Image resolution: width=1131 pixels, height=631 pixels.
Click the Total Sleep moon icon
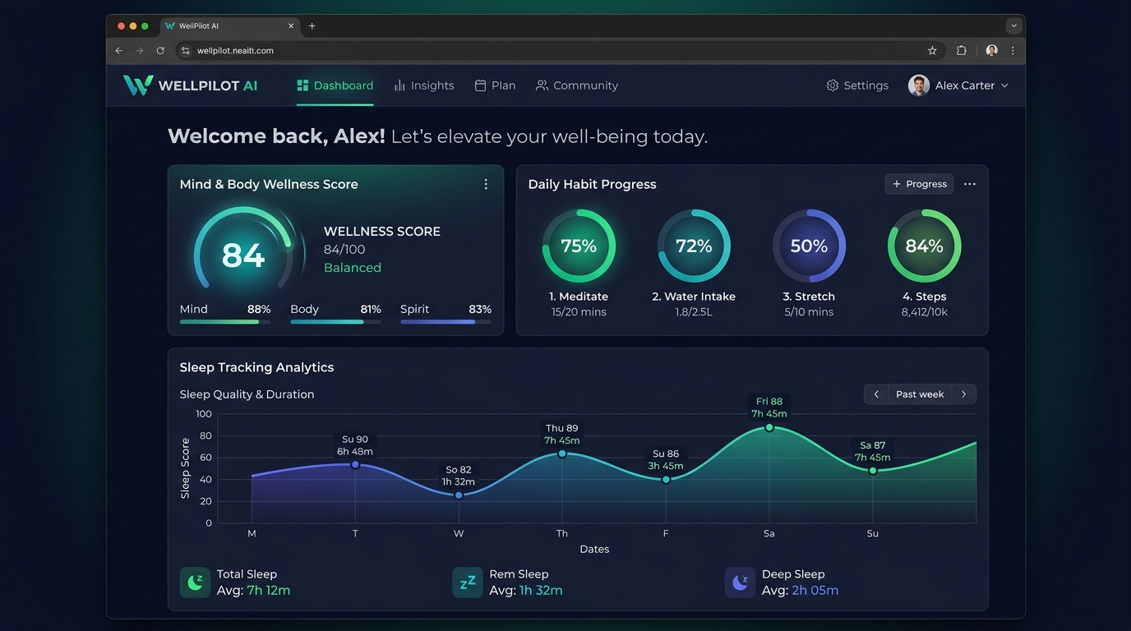click(x=195, y=583)
